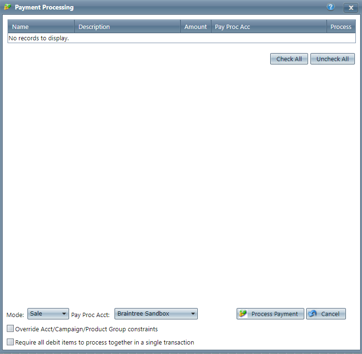
Task: Click the Process Payment button
Action: (x=270, y=314)
